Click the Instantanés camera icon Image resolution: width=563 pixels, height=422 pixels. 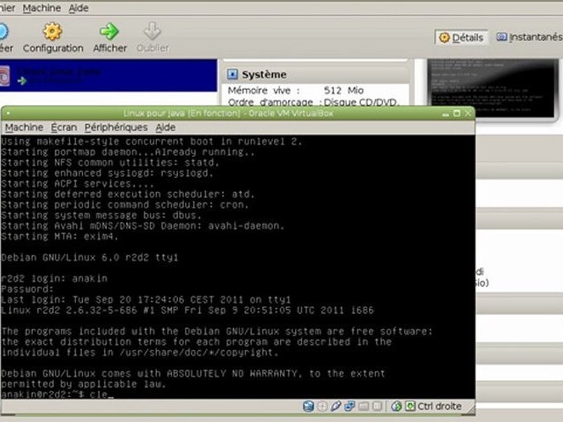[x=501, y=36]
